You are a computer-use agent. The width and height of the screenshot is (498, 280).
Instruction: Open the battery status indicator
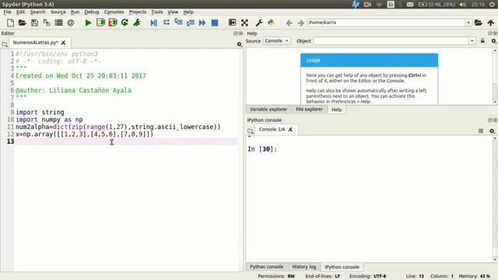point(436,5)
